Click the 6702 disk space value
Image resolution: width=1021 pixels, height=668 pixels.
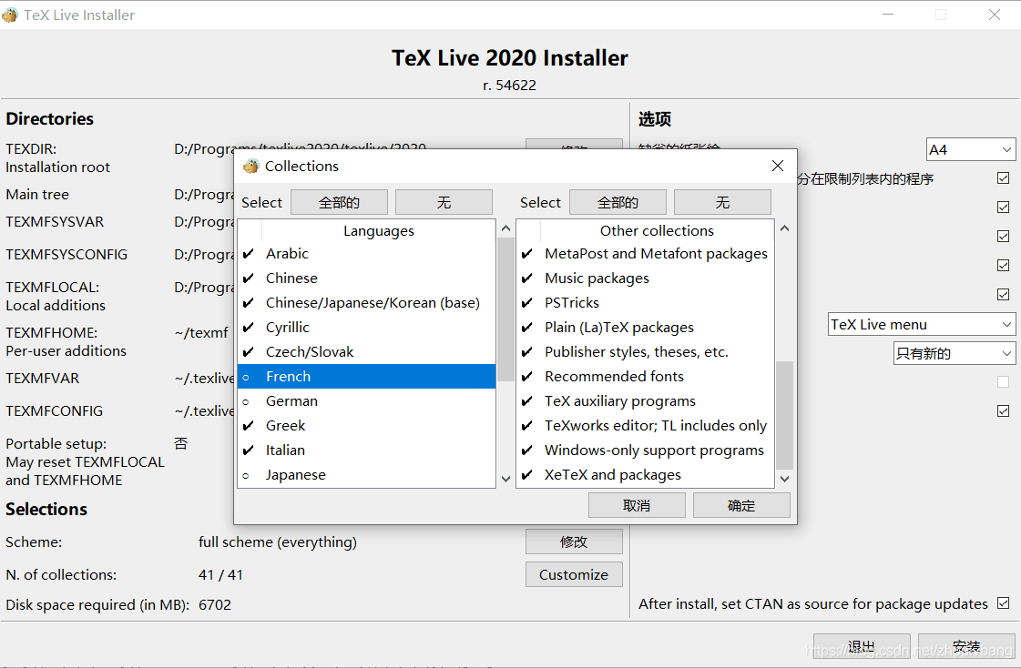[x=215, y=605]
